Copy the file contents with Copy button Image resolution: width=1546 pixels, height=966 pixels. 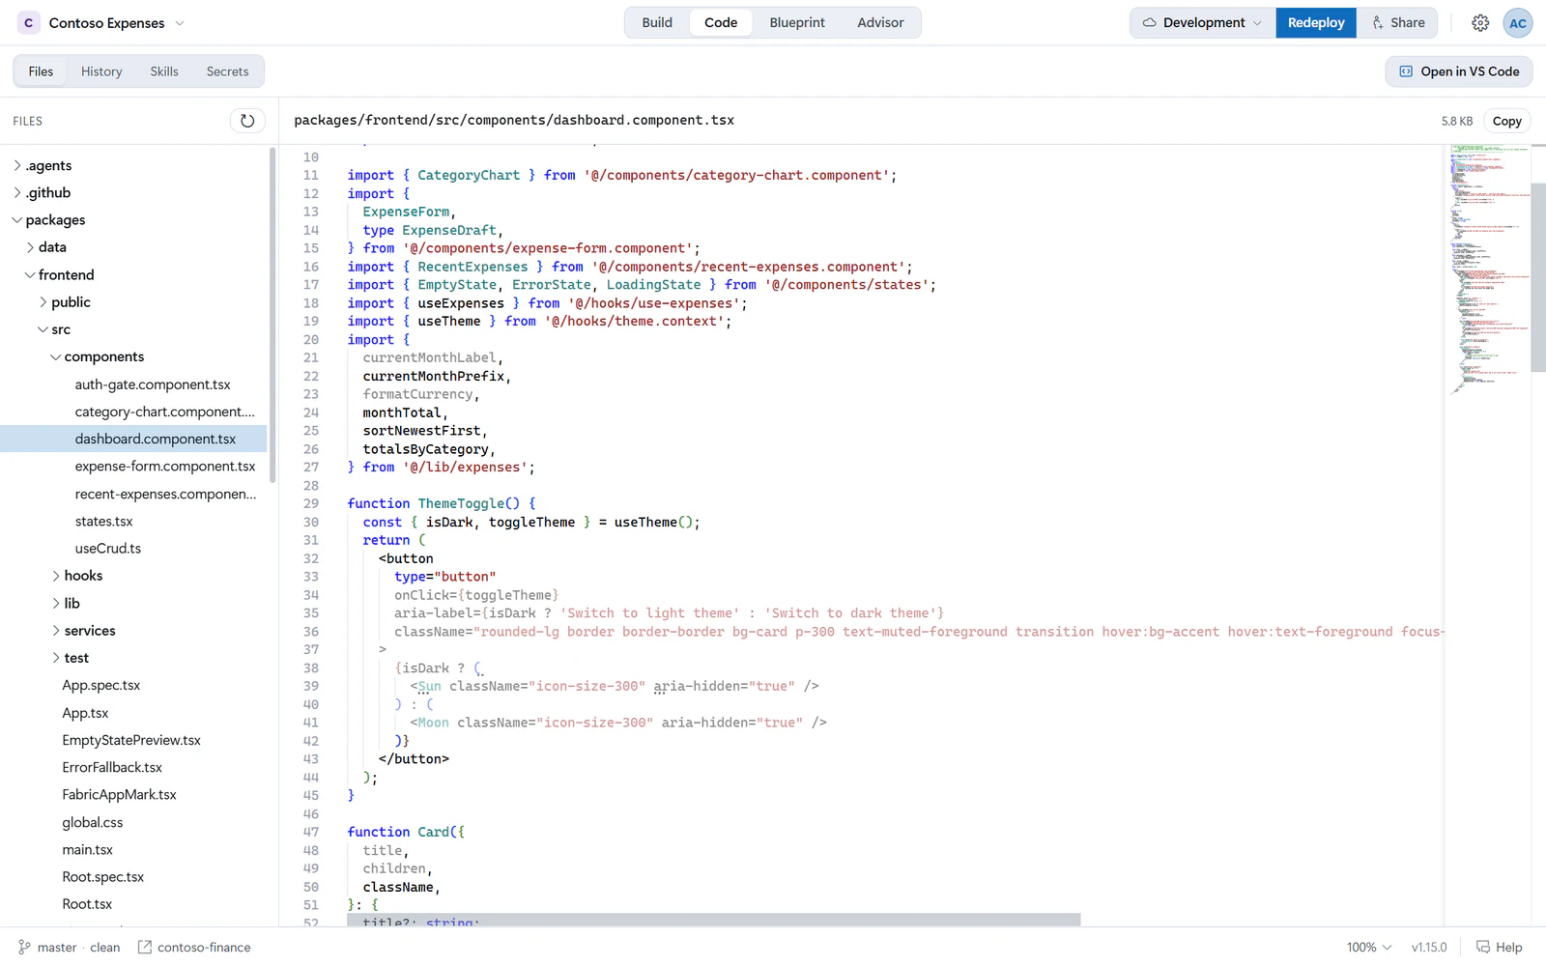click(1506, 121)
